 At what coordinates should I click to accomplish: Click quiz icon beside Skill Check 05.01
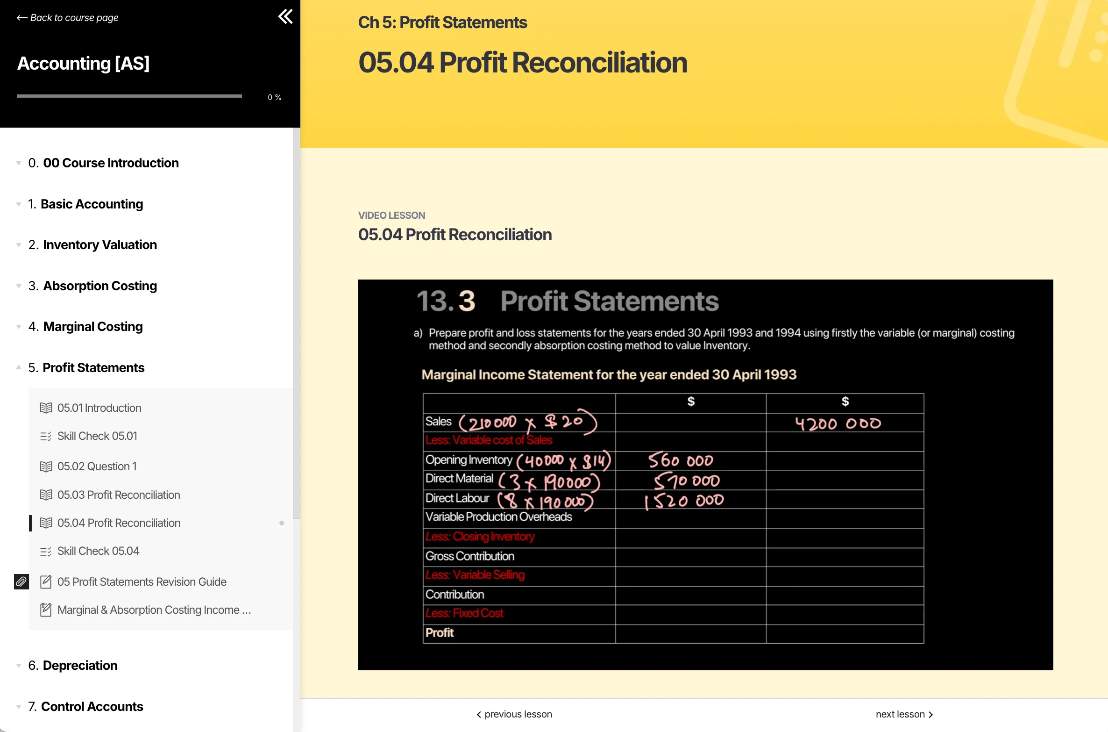tap(46, 436)
